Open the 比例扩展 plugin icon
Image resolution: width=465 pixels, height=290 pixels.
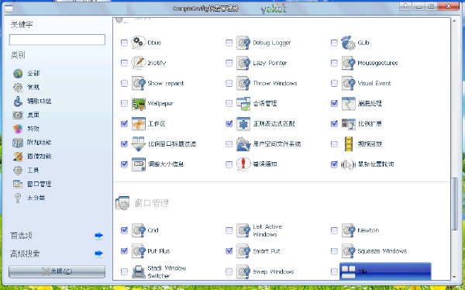349,123
